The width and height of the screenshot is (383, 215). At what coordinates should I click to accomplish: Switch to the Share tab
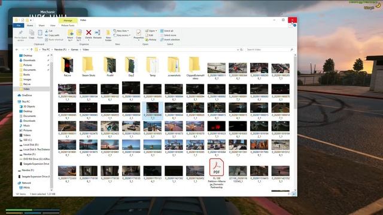(41, 25)
